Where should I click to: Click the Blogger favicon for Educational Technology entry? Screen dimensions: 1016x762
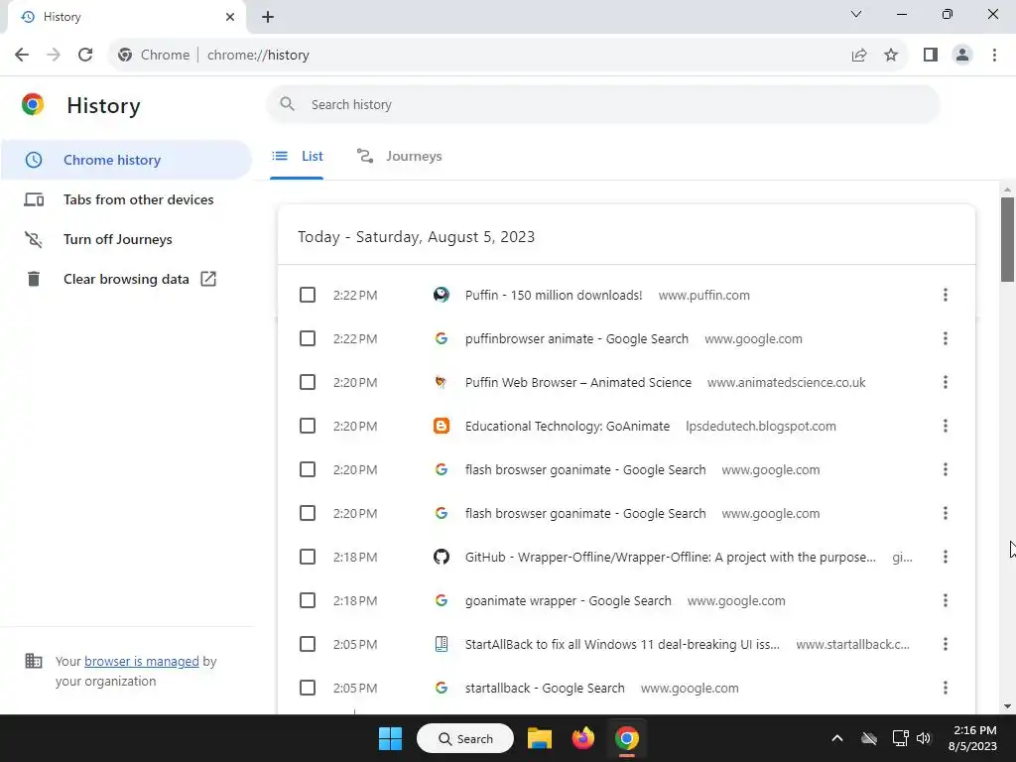[x=442, y=427]
